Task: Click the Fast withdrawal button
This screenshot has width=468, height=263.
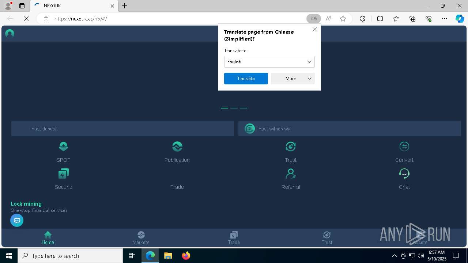Action: [x=350, y=129]
